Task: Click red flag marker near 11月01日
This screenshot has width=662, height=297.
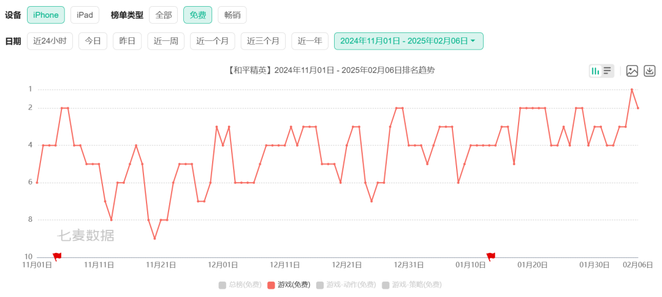Action: 57,256
